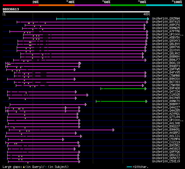Select the label UniRef100_B6KLS9
185x169 pixels.
(166, 63)
